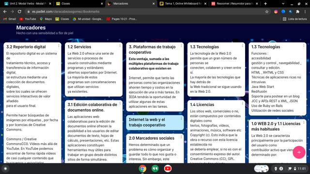This screenshot has height=174, width=310.
Task: Open the Extensions puzzle icon
Action: (297, 12)
